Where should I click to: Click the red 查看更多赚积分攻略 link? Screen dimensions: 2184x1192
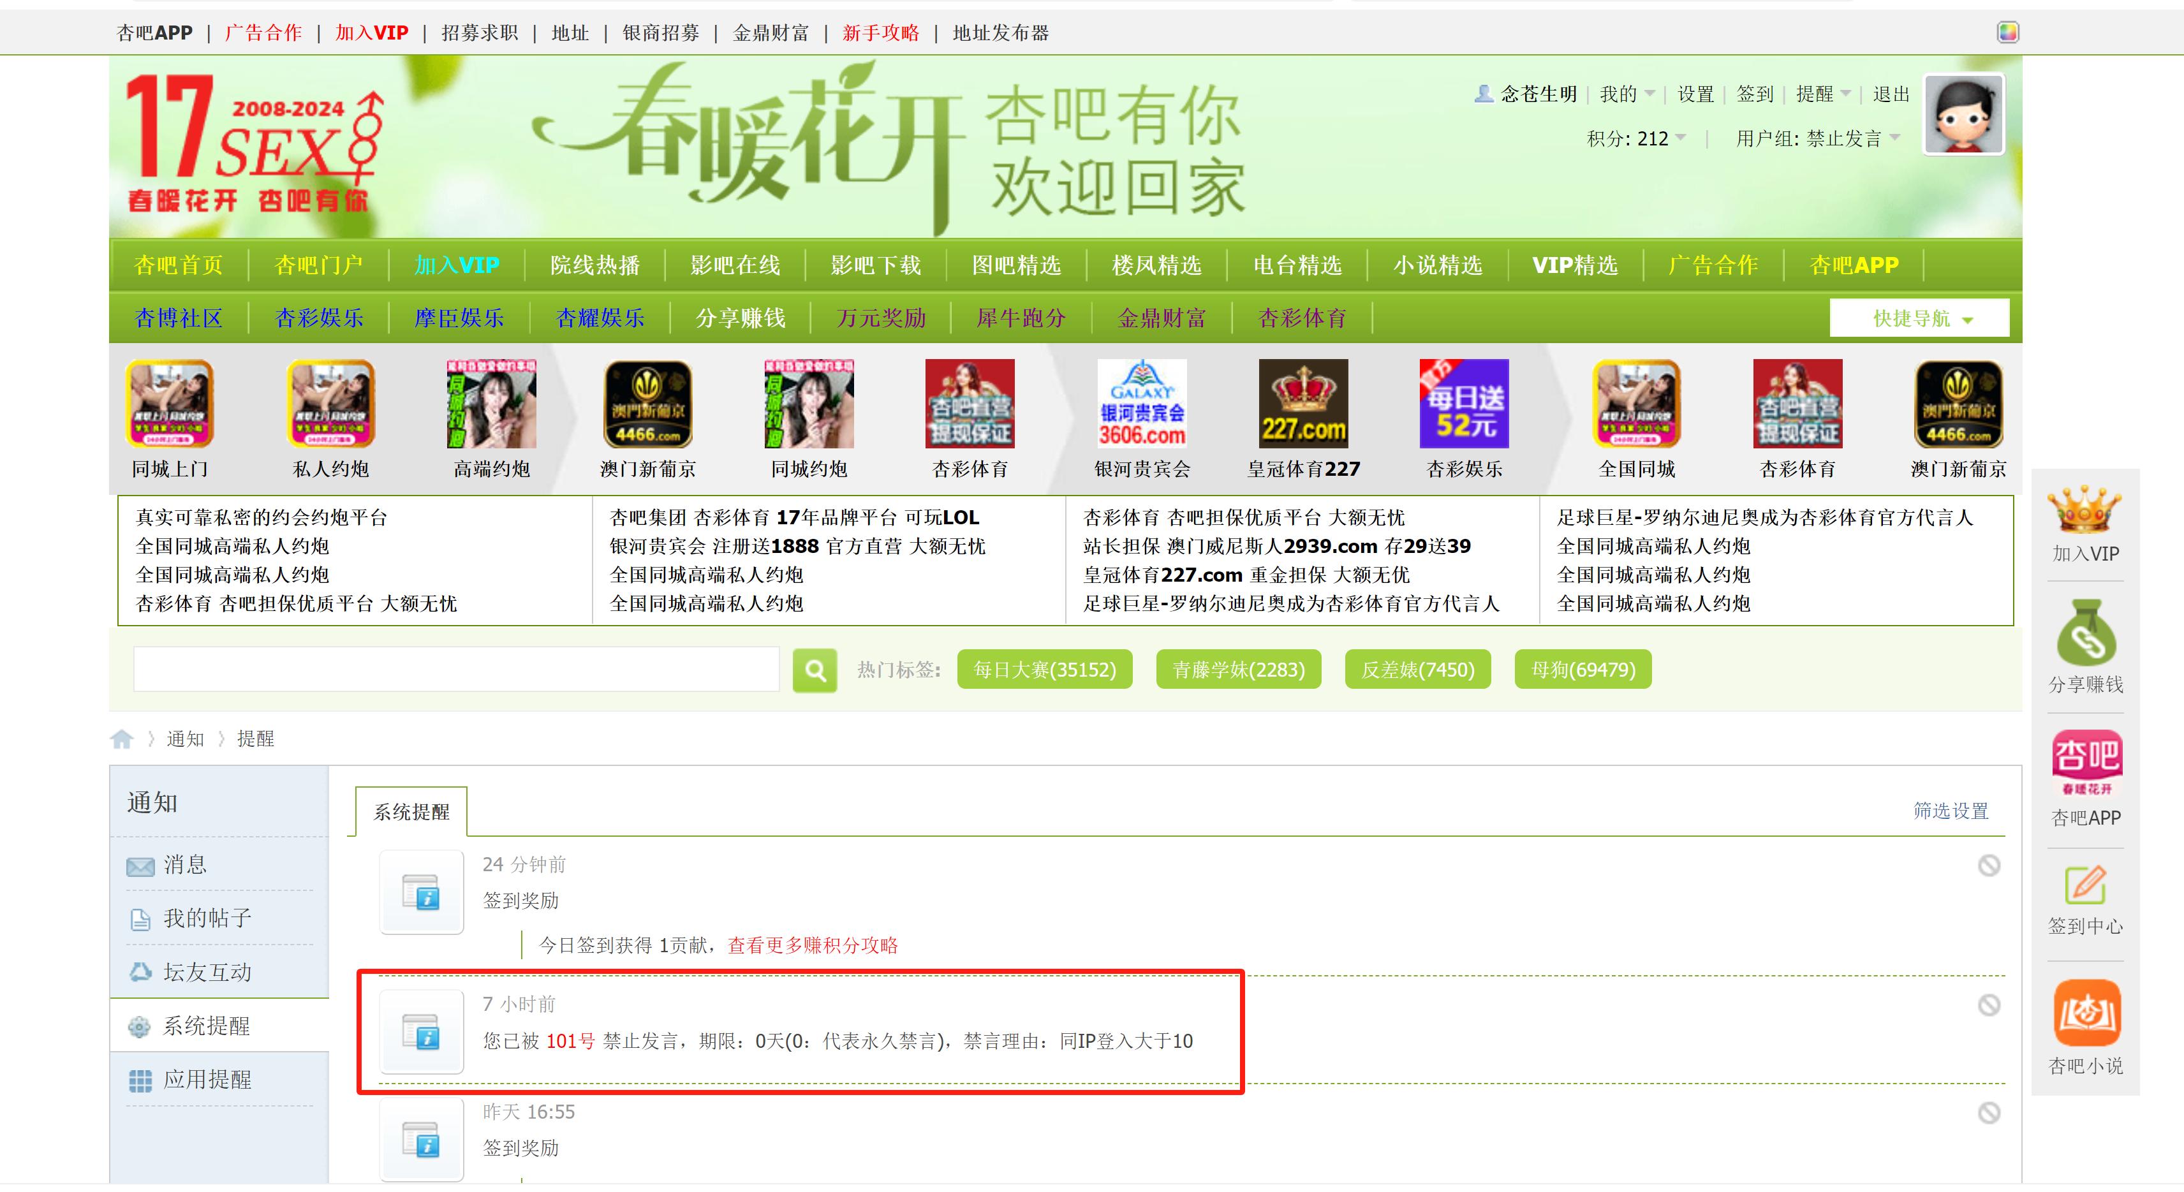pyautogui.click(x=812, y=945)
